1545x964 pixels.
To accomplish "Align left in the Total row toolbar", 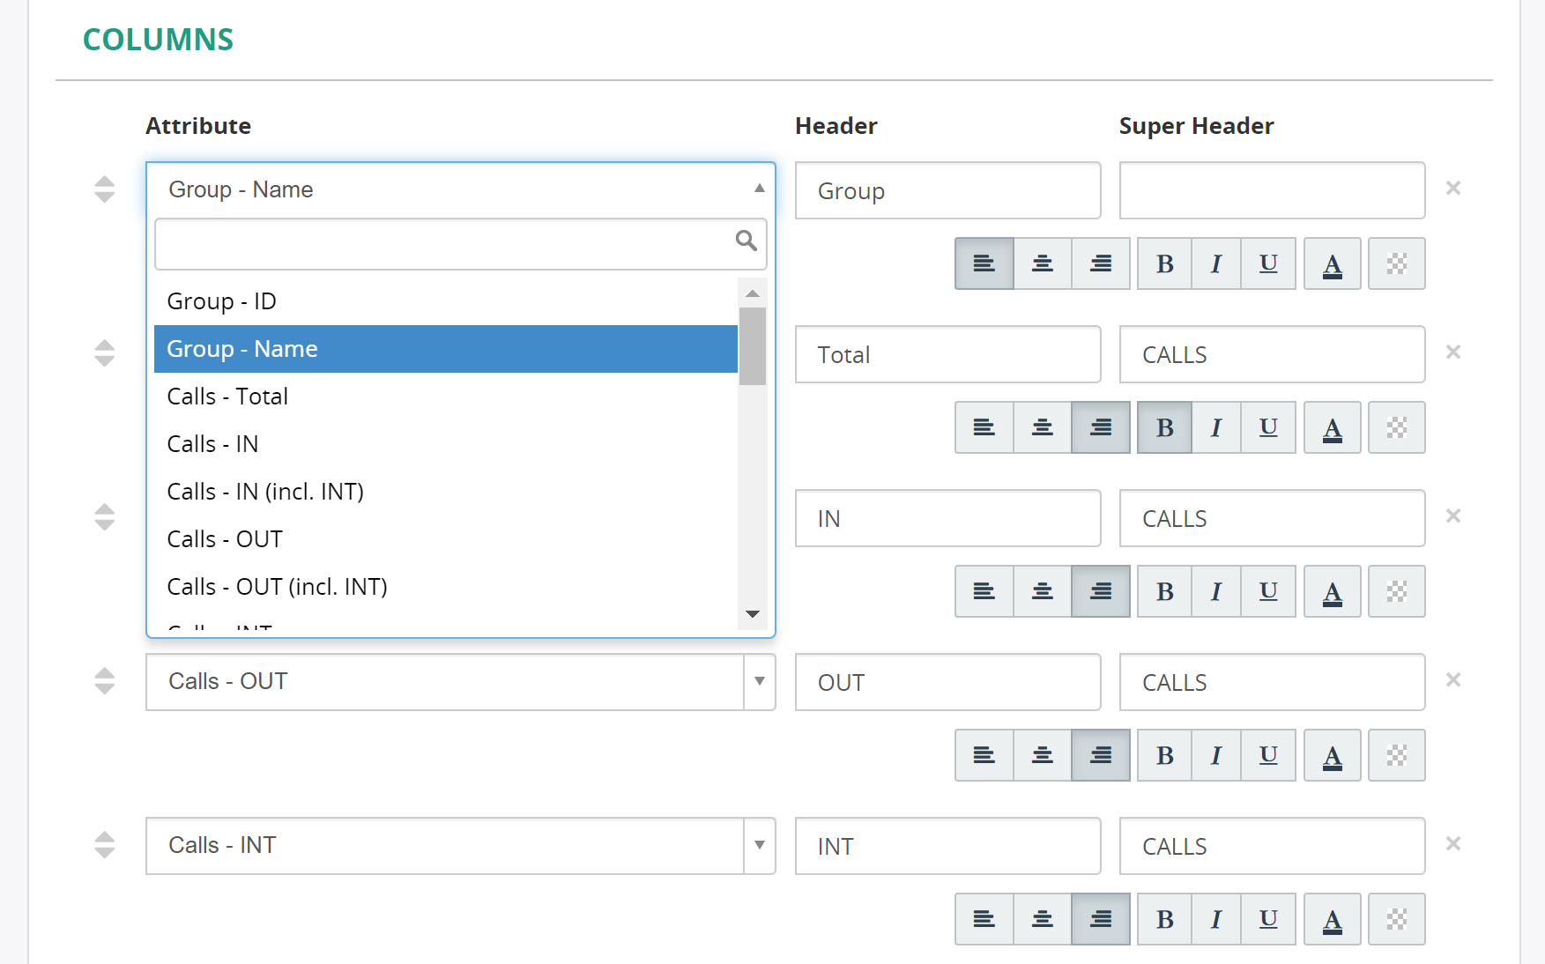I will click(x=984, y=427).
